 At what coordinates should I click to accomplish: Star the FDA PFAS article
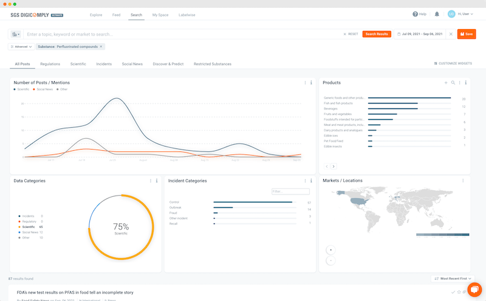coord(459,292)
